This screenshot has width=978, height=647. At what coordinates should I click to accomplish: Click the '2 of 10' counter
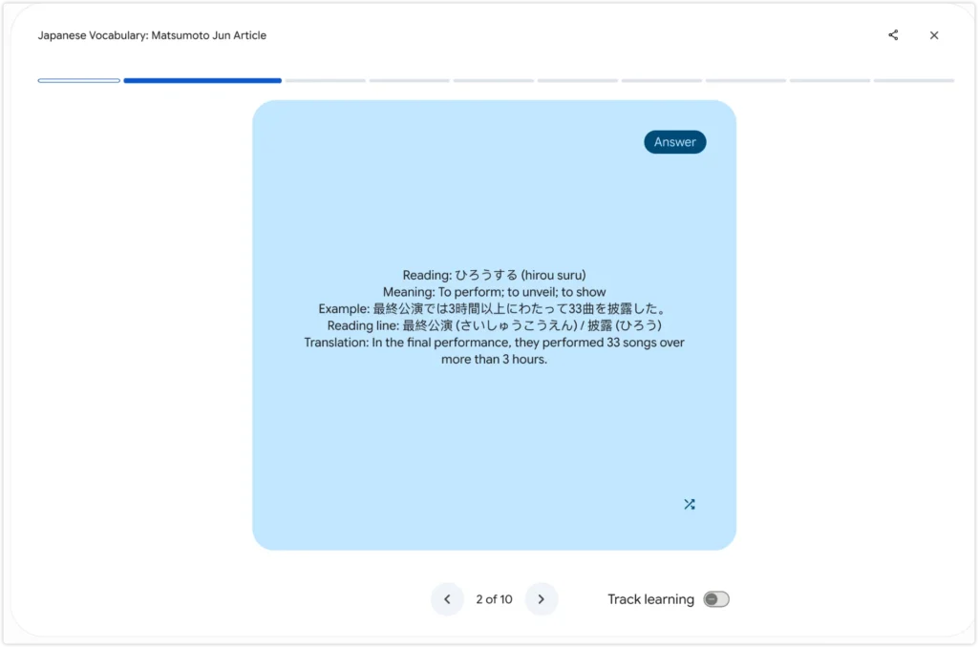coord(494,599)
